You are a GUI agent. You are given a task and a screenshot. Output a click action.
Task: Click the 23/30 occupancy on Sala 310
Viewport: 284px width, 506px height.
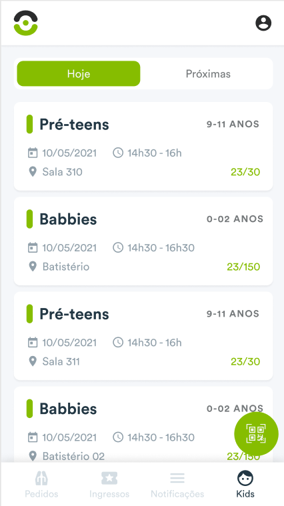click(x=245, y=172)
